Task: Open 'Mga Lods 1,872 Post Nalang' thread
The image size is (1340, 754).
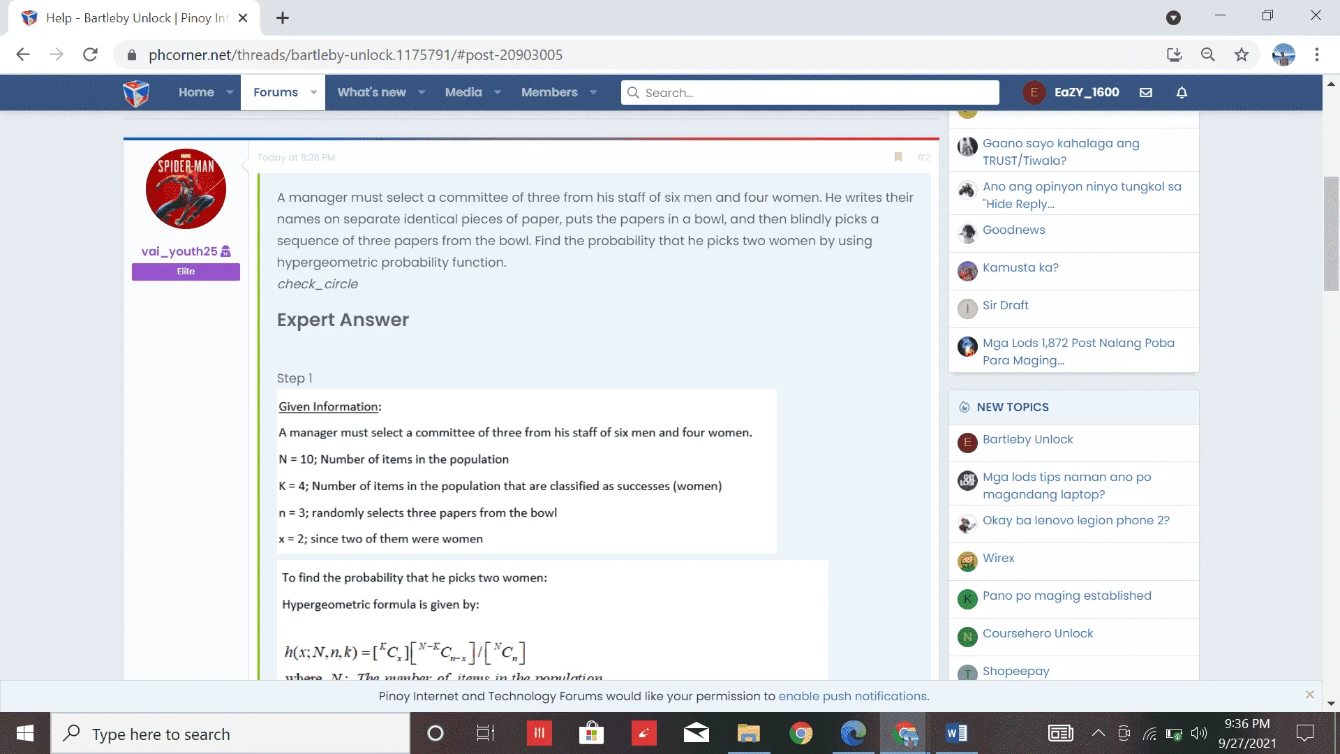Action: (x=1078, y=351)
